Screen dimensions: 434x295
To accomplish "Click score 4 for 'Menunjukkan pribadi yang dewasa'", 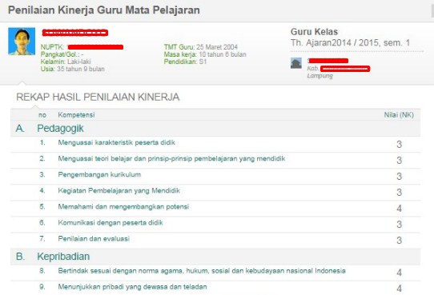I will pos(399,289).
